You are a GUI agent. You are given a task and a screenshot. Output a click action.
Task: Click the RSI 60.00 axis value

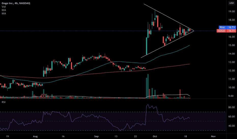232,117
